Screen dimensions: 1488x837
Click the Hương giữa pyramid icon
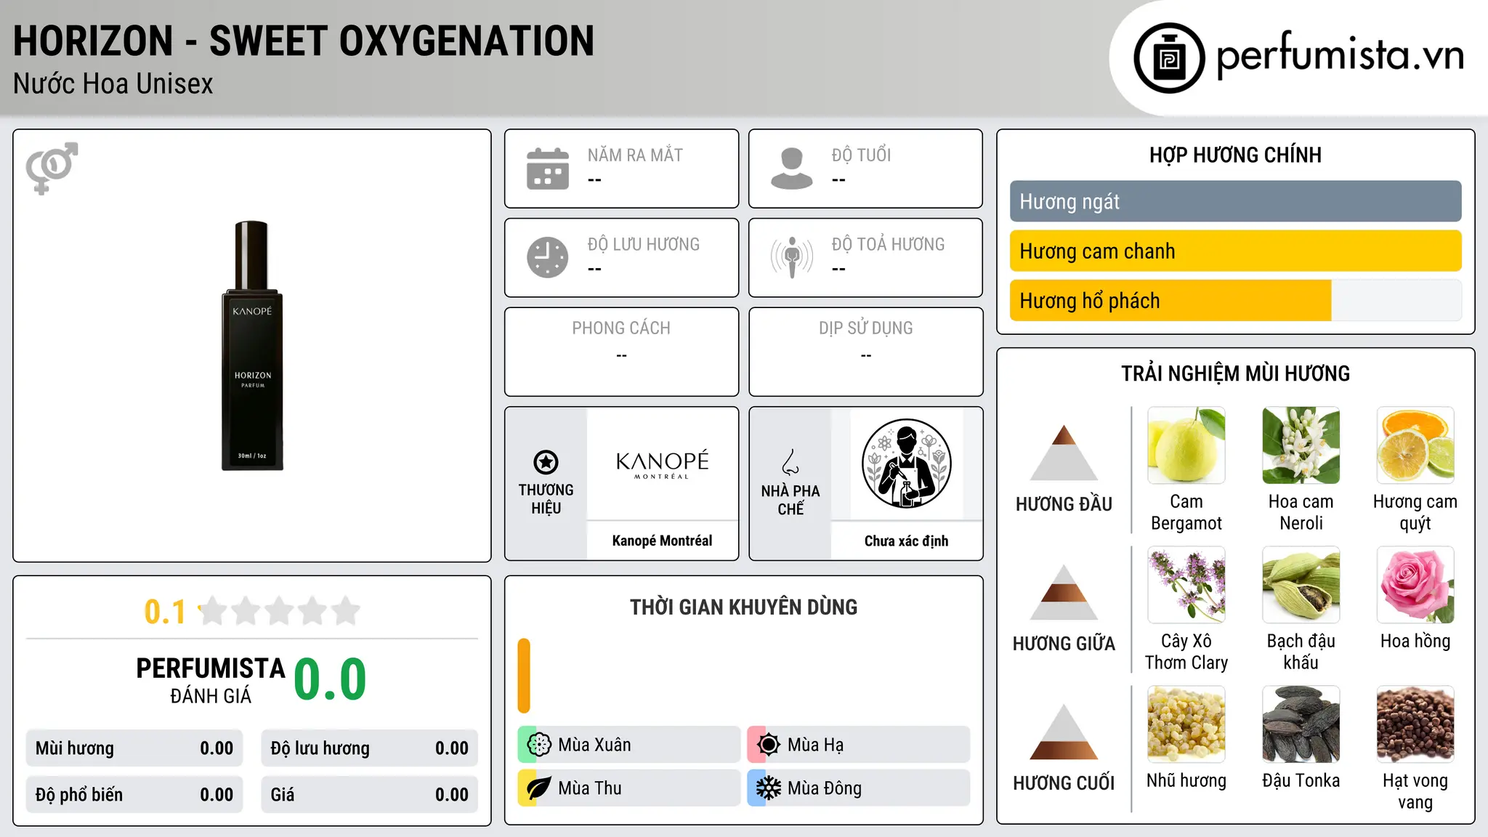pos(1064,591)
